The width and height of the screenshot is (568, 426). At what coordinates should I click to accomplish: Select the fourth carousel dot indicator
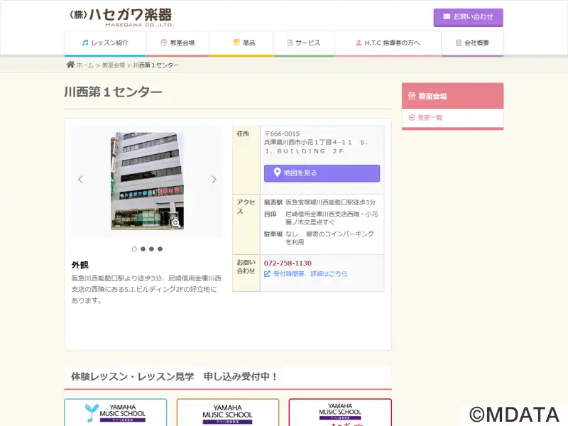(160, 249)
